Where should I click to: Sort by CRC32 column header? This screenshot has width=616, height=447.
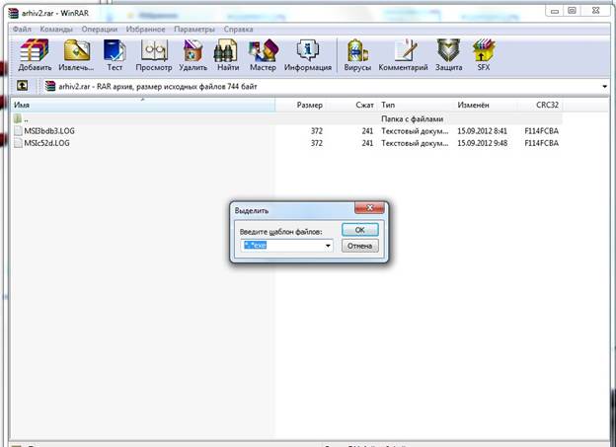[x=539, y=105]
